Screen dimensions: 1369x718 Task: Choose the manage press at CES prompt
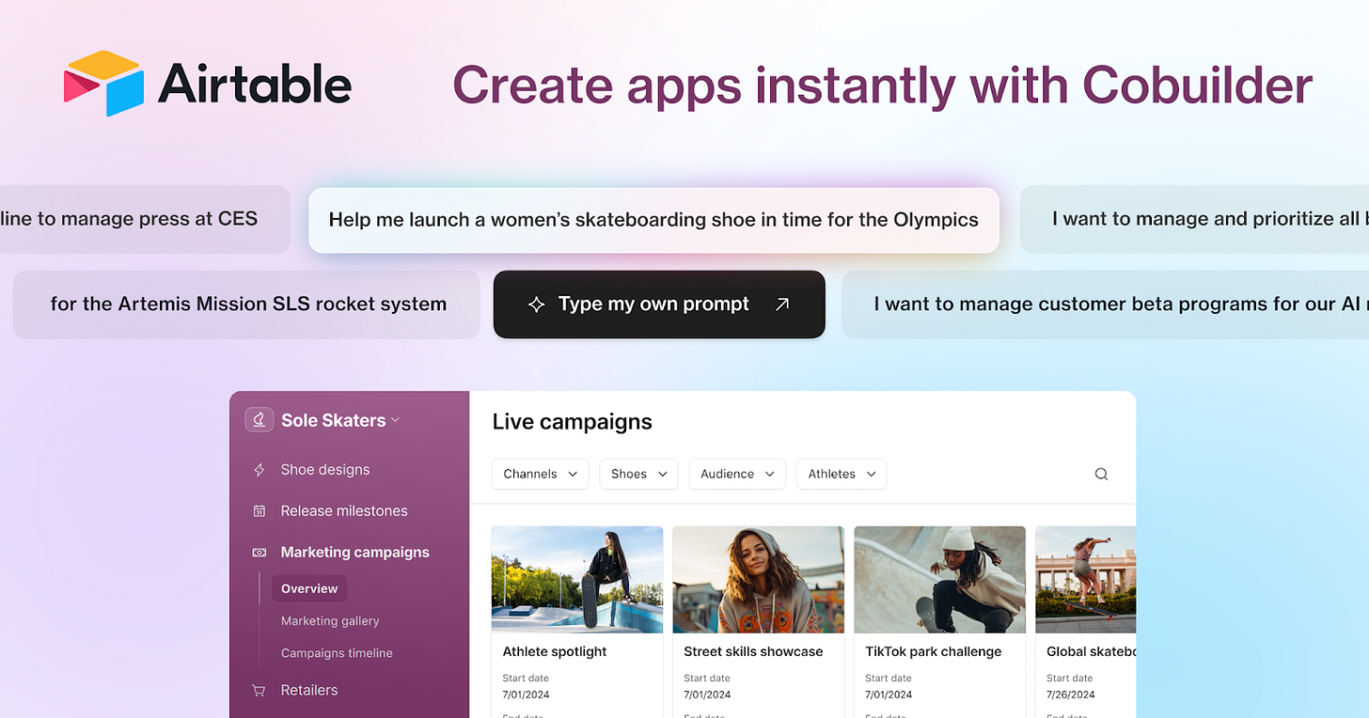coord(145,219)
